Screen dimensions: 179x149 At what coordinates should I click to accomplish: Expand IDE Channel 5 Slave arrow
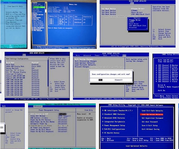[156, 81]
